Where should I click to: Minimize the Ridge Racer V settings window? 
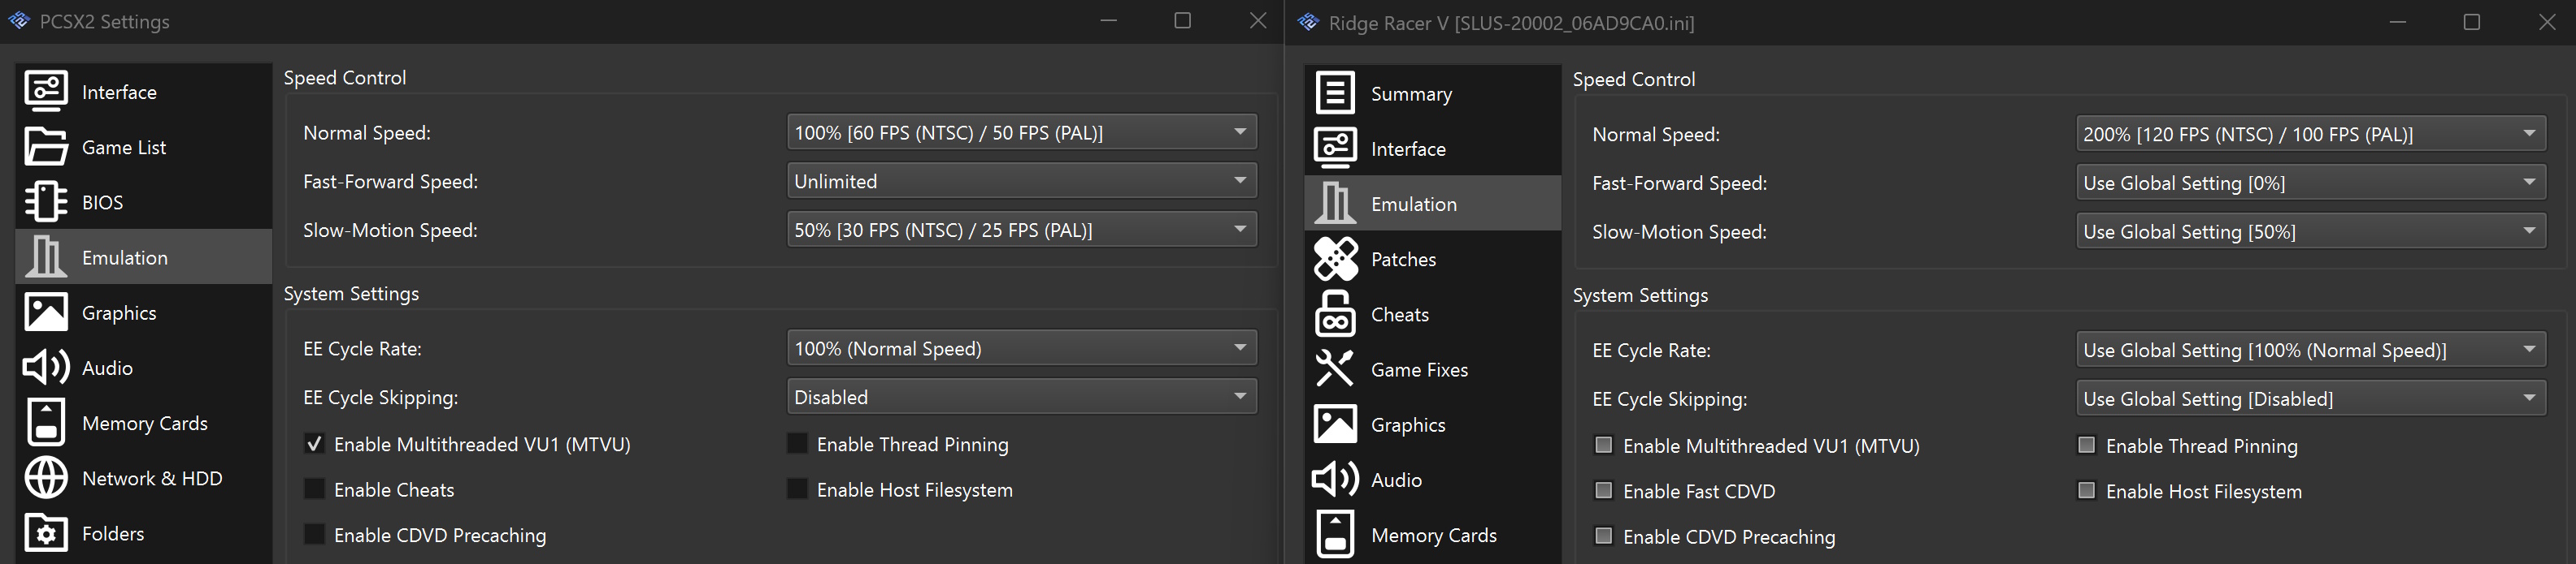2397,22
